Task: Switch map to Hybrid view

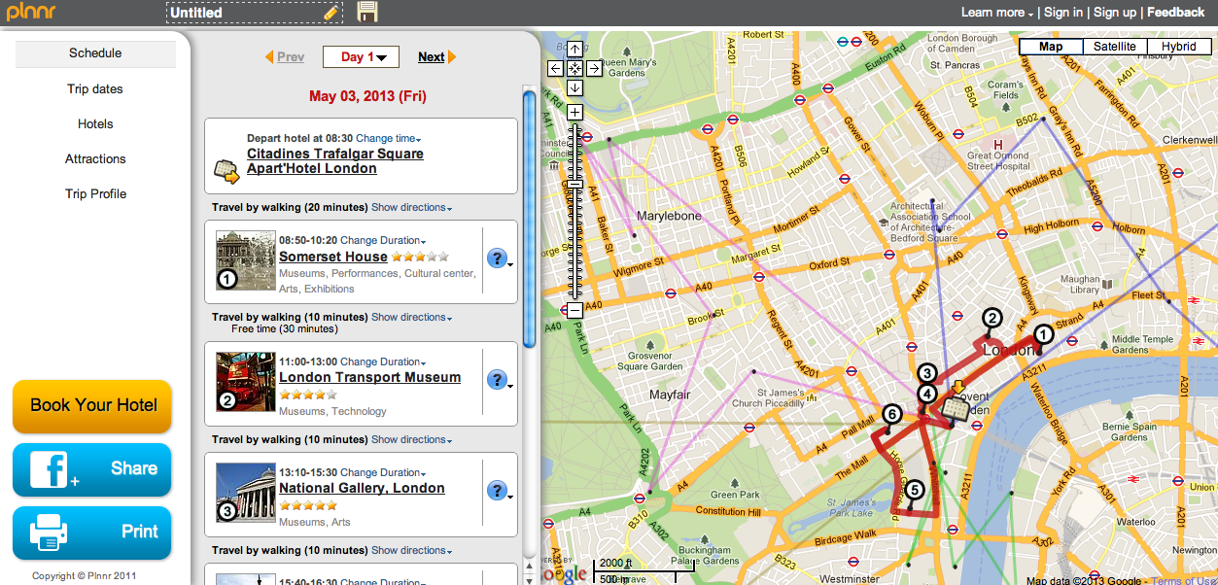Action: point(1178,47)
